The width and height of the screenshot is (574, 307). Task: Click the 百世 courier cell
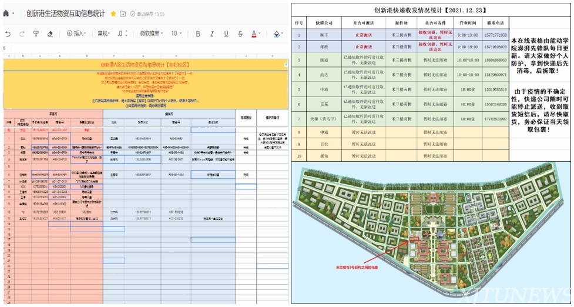pyautogui.click(x=324, y=144)
